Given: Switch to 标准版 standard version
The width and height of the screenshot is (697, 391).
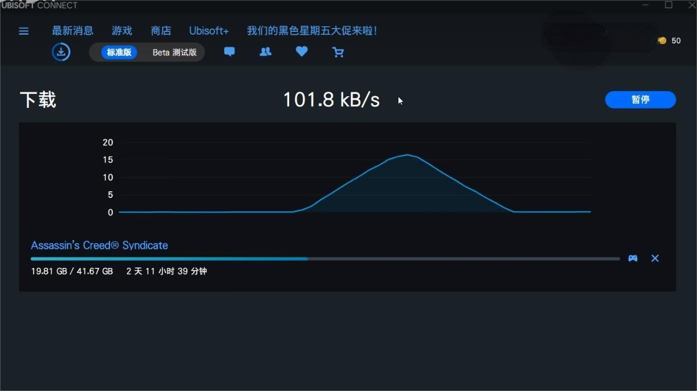Looking at the screenshot, I should 119,53.
